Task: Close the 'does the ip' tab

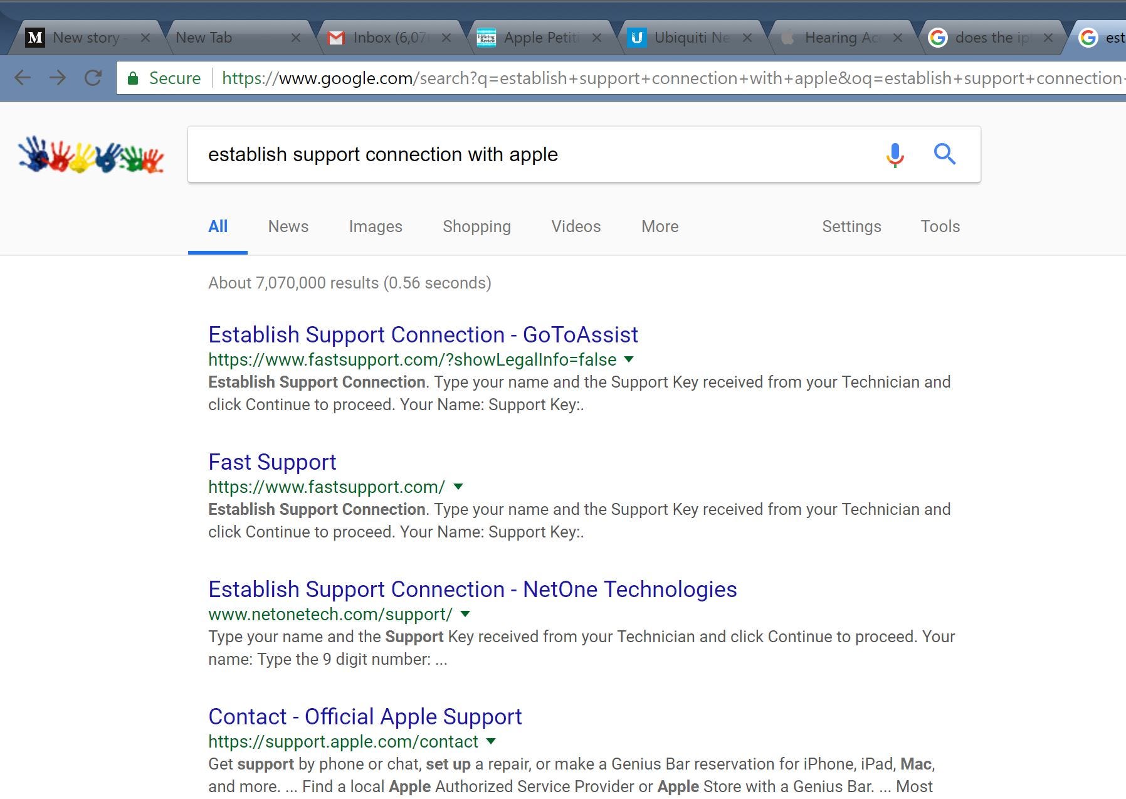Action: (1048, 38)
